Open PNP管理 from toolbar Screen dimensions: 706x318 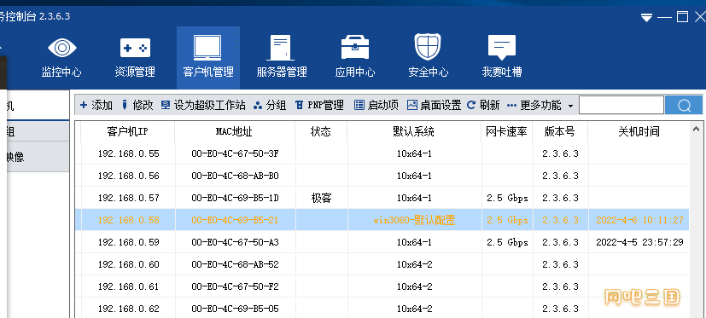click(319, 105)
